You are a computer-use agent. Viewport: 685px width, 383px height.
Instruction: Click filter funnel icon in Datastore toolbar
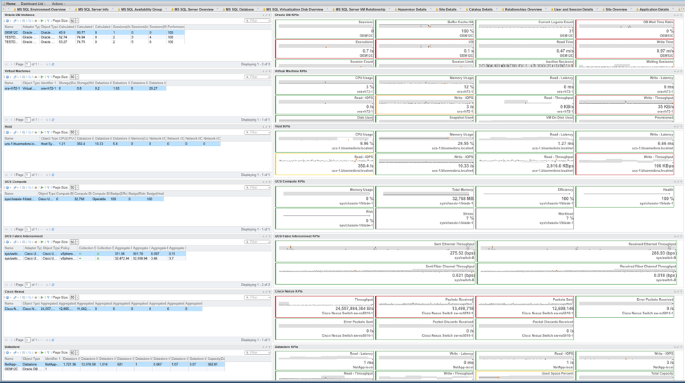(x=48, y=353)
